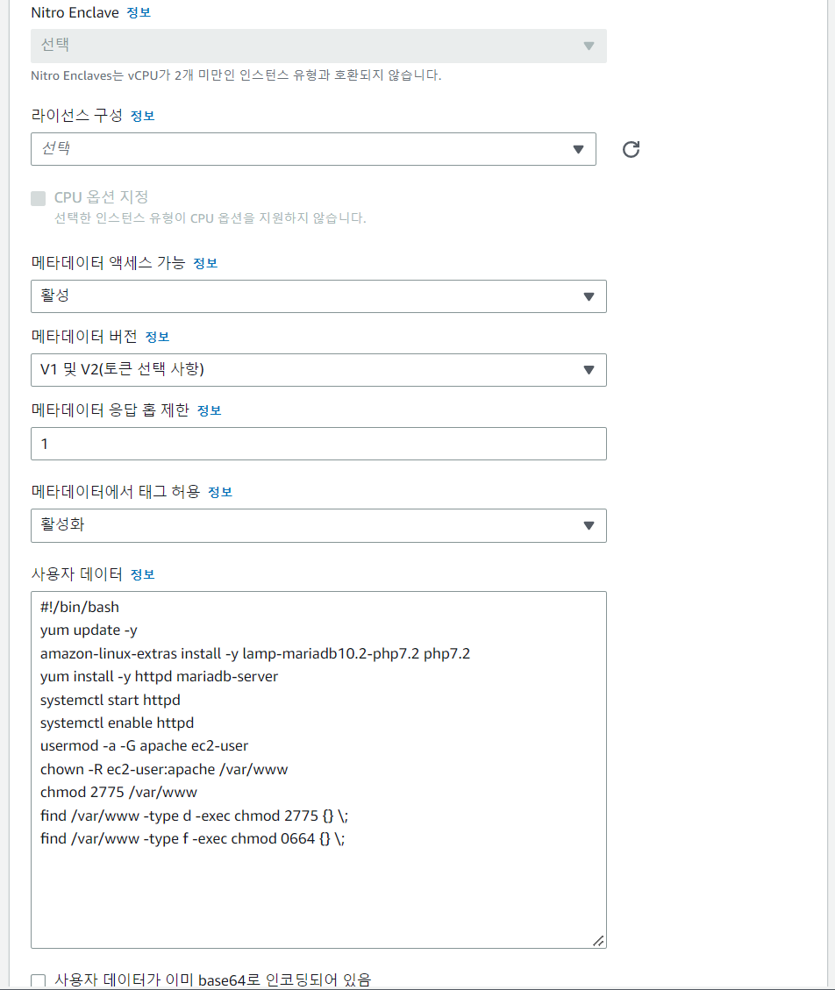Open the 정보 link beside Nitro Enclave
The height and width of the screenshot is (990, 835).
(137, 13)
